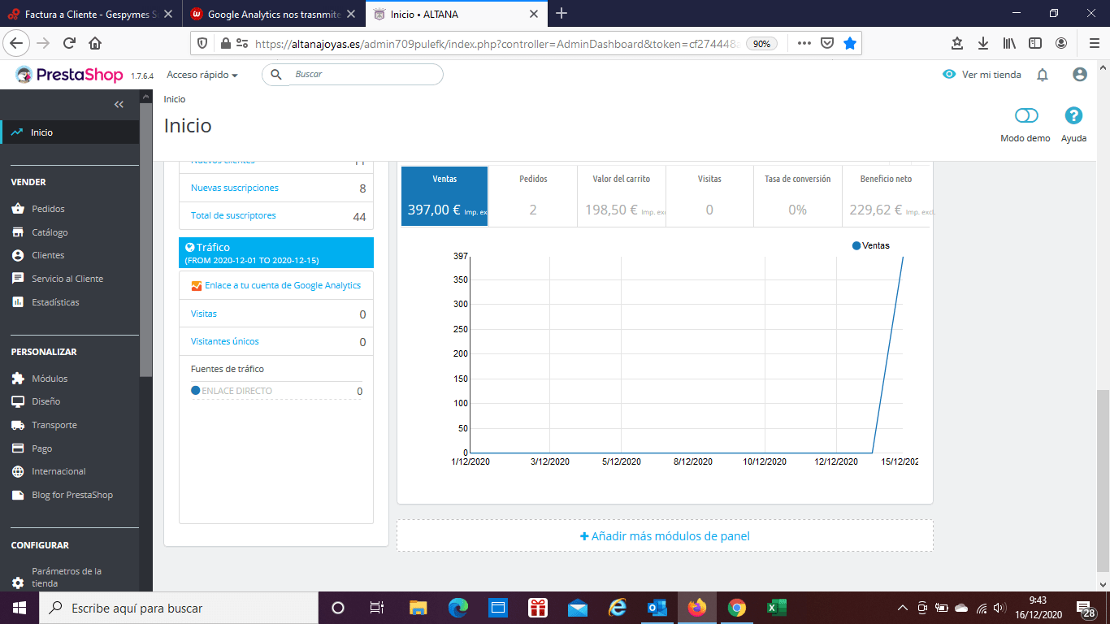
Task: Open a new browser tab
Action: click(x=562, y=13)
